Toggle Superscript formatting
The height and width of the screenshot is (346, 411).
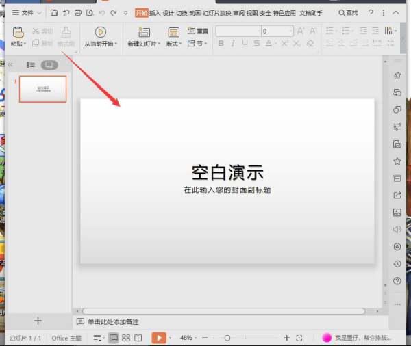(284, 43)
